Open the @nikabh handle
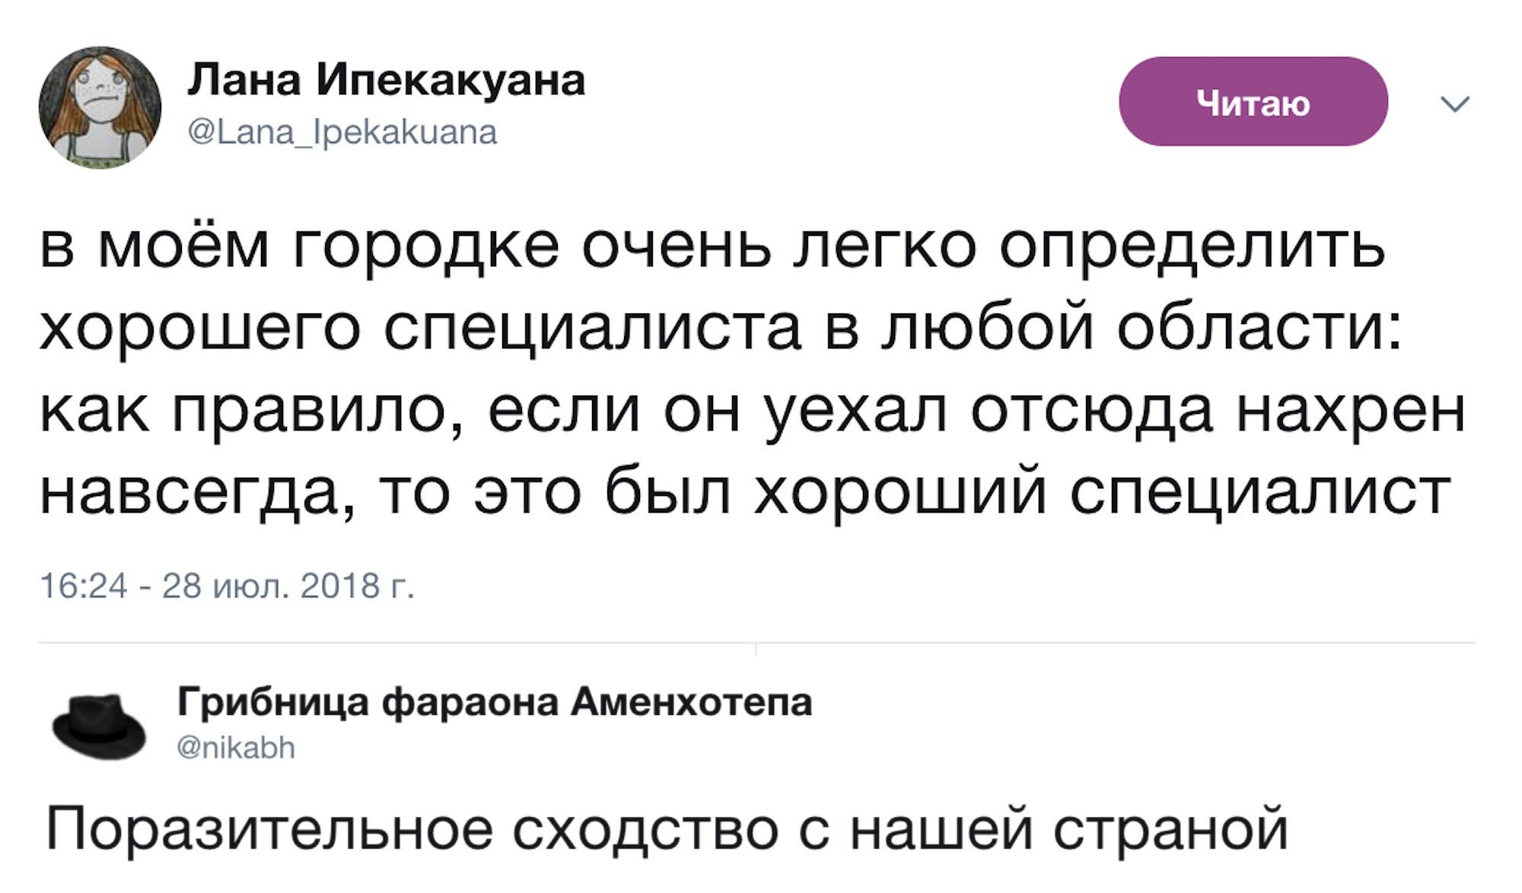 [x=236, y=748]
